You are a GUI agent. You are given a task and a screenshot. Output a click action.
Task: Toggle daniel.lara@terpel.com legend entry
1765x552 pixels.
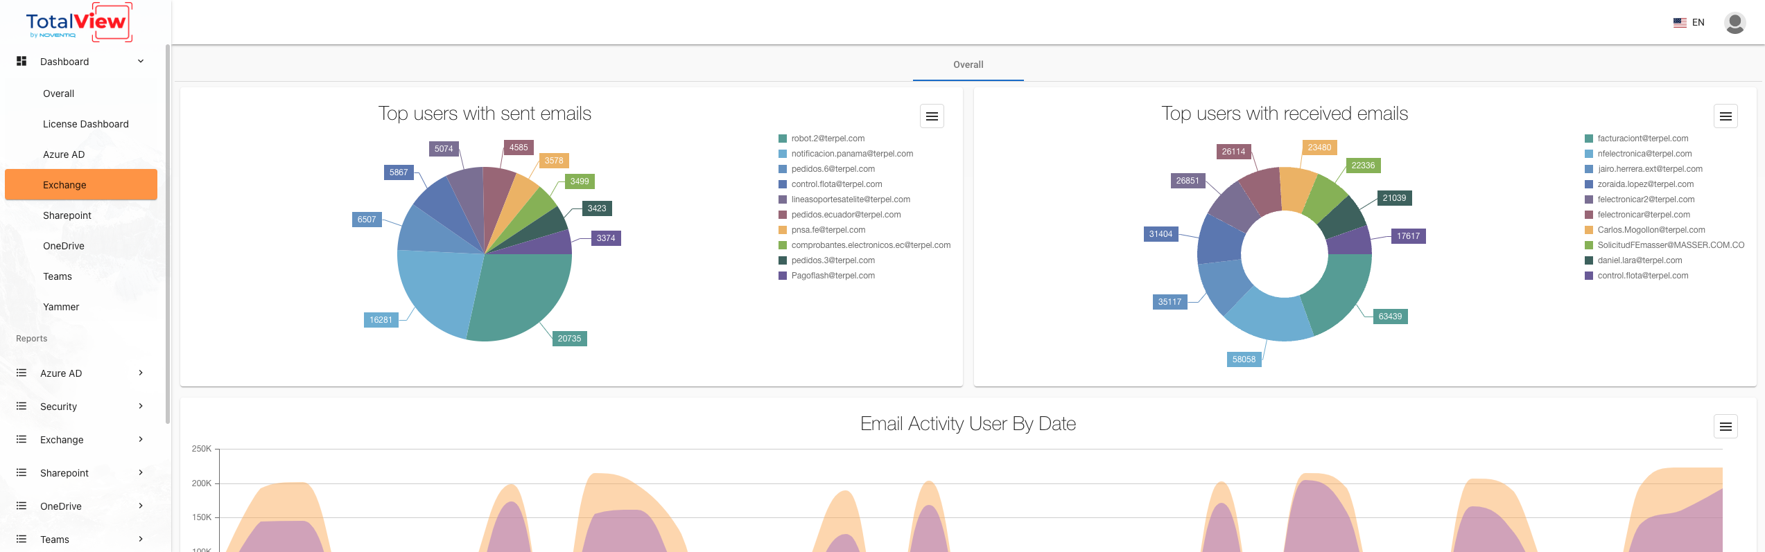click(1633, 260)
